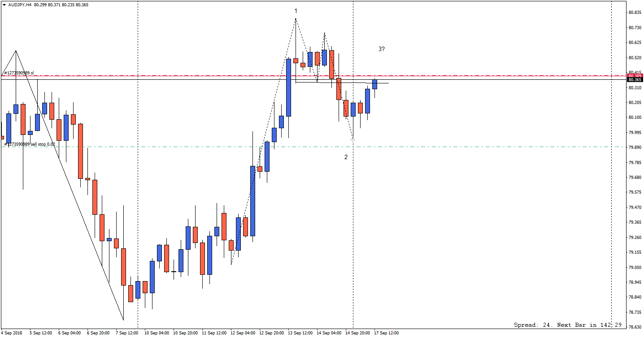Select the wave label '1' above the peak
This screenshot has width=644, height=338.
pyautogui.click(x=296, y=11)
